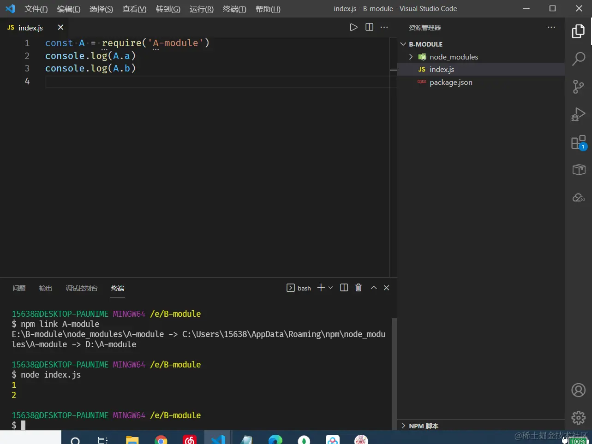Close the terminal panel
592x444 pixels.
(387, 288)
